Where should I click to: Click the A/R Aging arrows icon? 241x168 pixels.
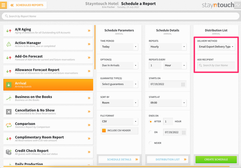[9, 31]
